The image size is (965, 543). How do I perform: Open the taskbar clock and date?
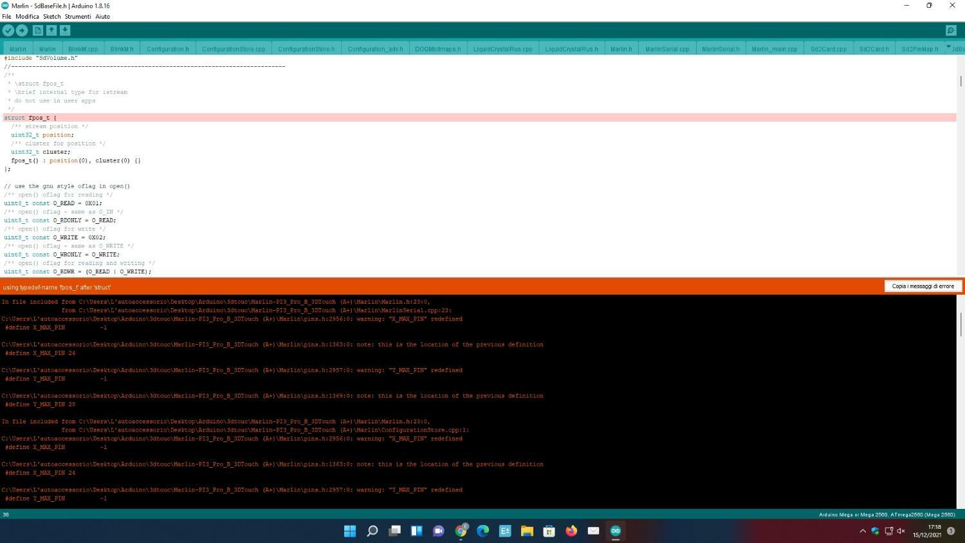tap(927, 531)
